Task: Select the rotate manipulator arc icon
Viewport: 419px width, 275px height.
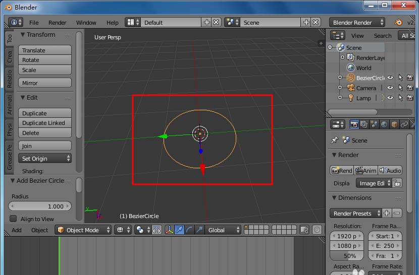Action: (189, 230)
